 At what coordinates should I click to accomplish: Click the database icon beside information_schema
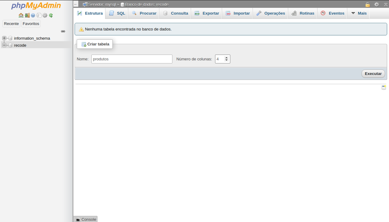click(x=10, y=38)
